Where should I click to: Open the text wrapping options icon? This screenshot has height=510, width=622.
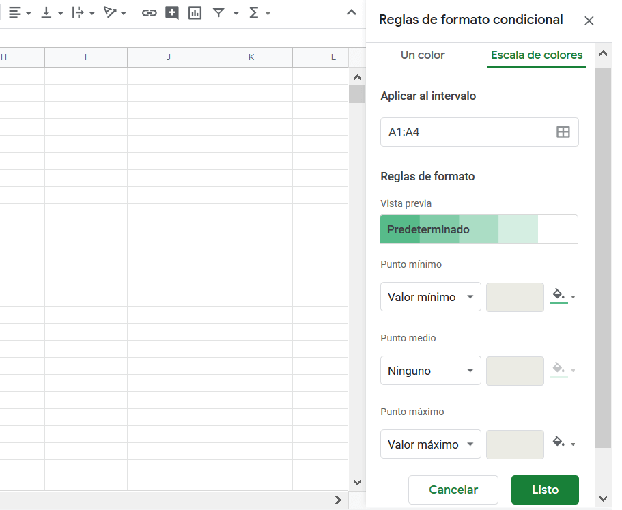(83, 13)
